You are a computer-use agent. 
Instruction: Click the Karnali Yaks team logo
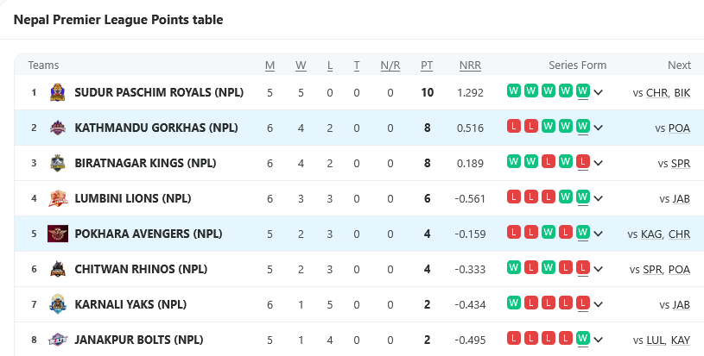point(58,304)
